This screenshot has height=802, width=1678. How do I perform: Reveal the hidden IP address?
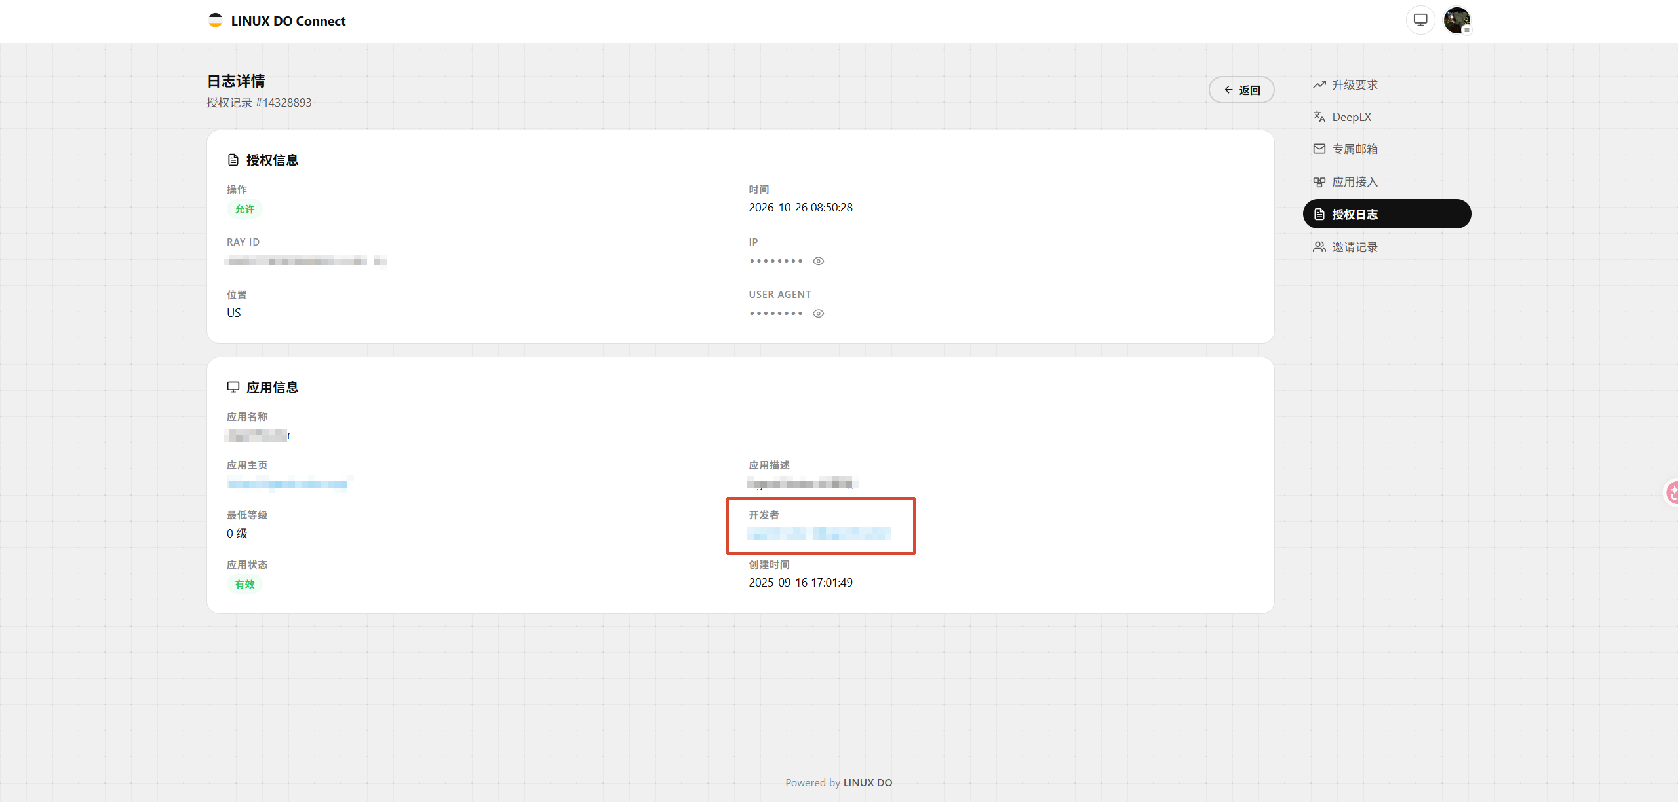[818, 261]
